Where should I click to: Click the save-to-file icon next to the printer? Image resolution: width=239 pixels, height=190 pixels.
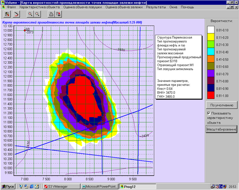pos(58,14)
